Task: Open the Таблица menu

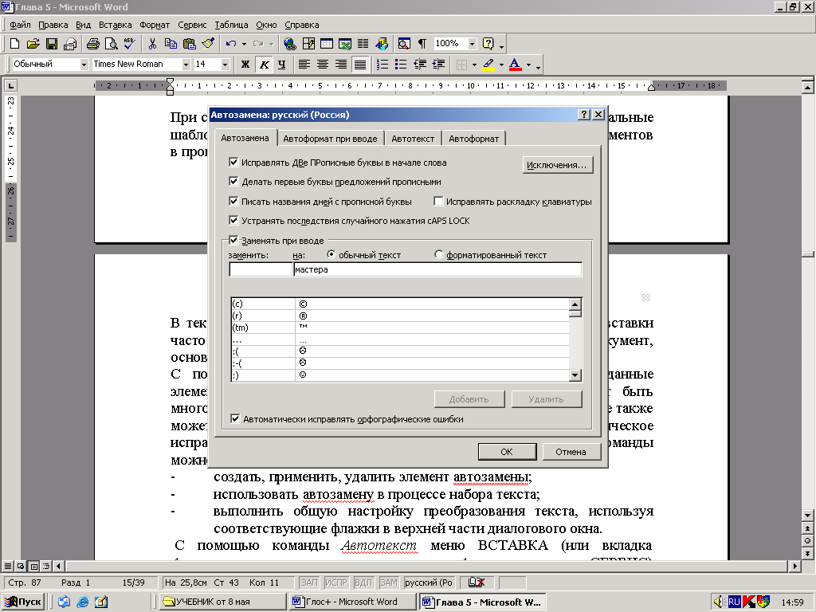Action: coord(231,25)
